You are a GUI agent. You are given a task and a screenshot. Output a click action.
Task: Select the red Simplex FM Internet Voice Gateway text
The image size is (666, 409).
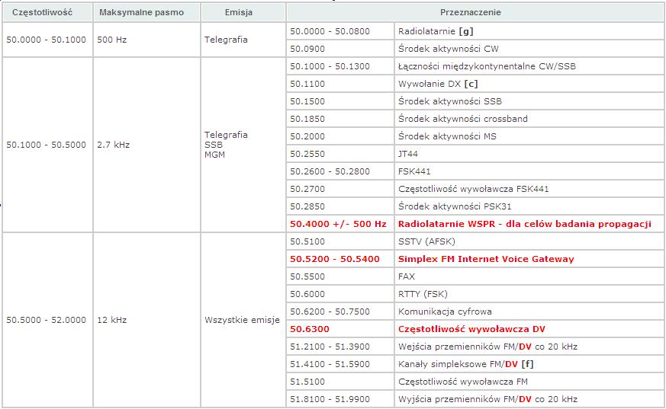click(x=486, y=259)
